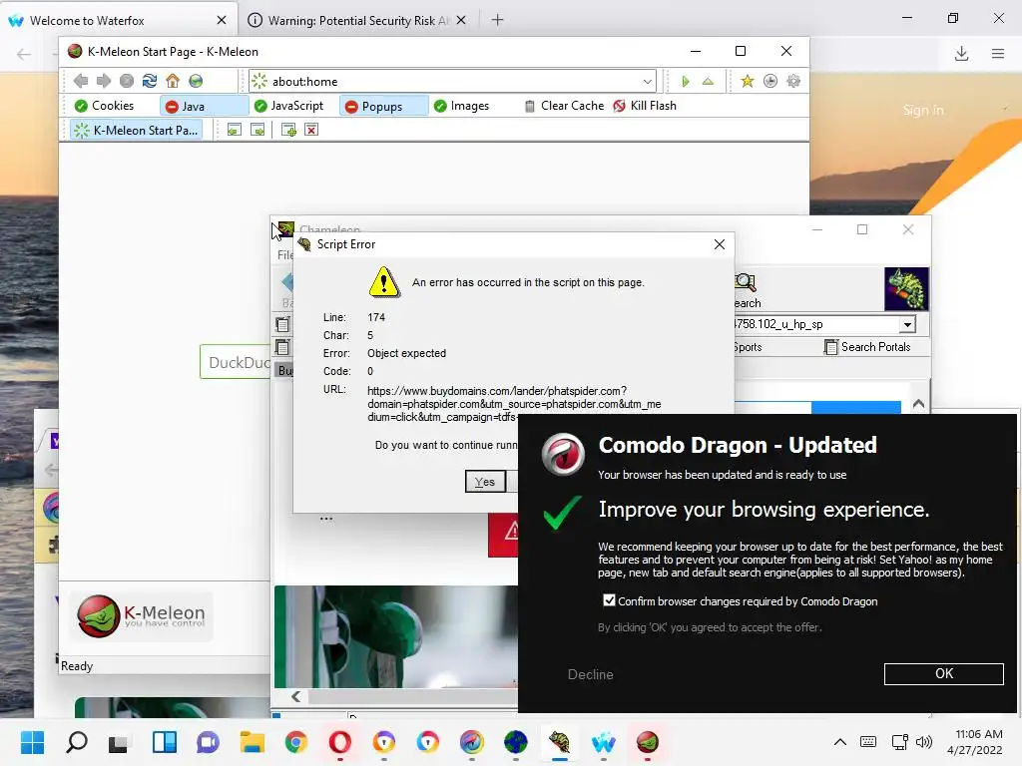Open the Windows Start menu
The image size is (1022, 766).
[32, 742]
